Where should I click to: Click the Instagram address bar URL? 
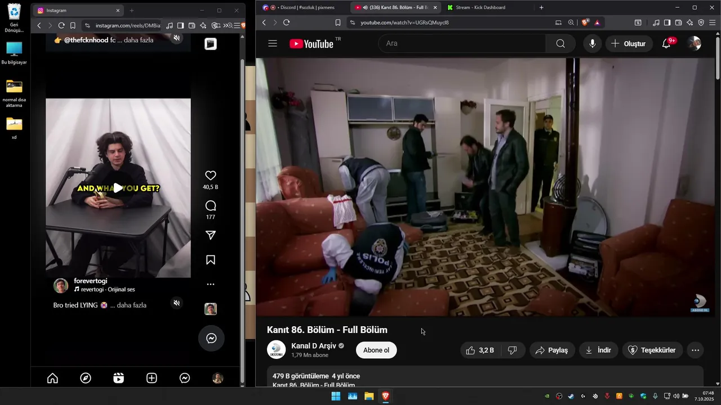coord(128,25)
